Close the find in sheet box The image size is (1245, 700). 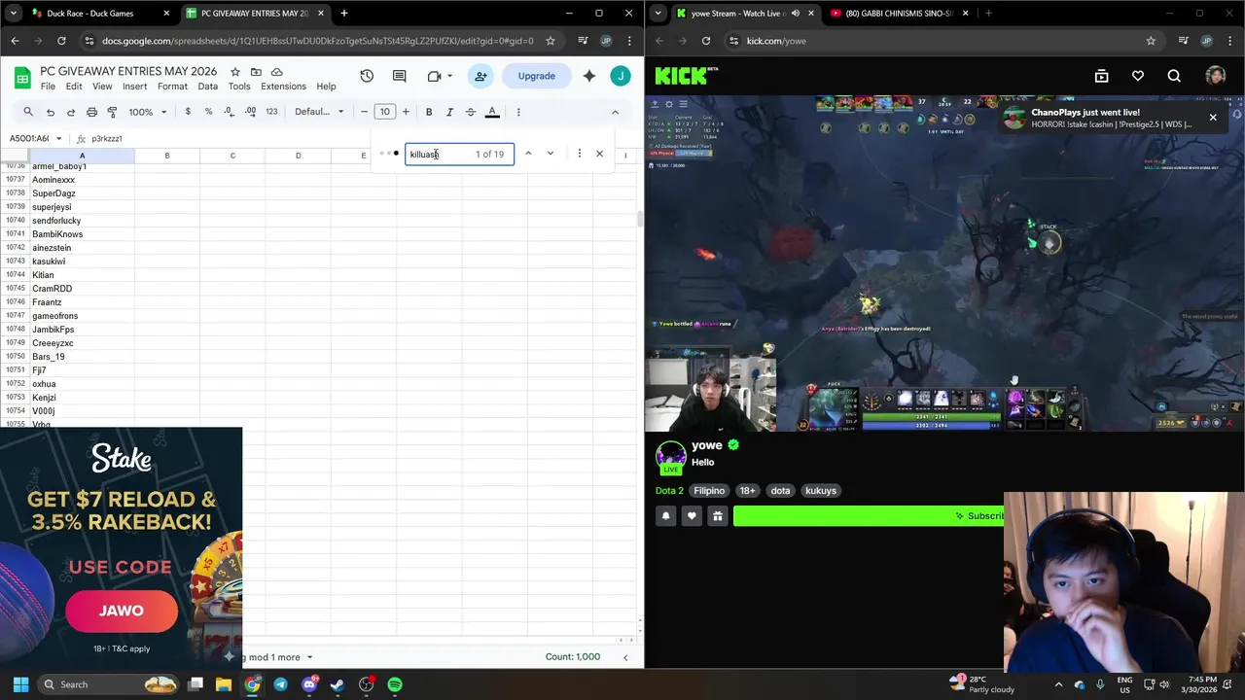click(x=599, y=154)
